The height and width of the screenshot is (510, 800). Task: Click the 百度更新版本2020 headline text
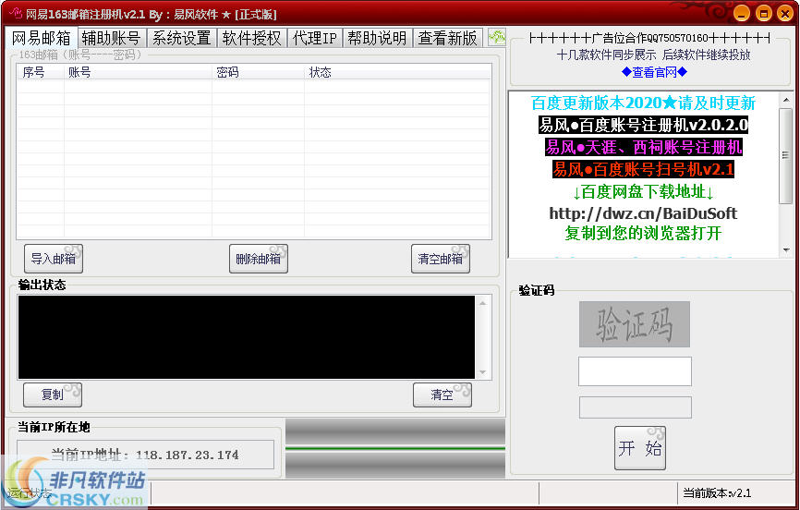pos(643,103)
